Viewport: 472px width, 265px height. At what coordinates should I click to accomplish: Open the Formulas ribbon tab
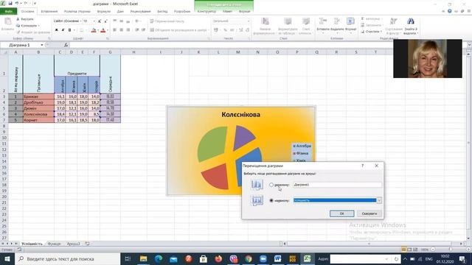[104, 12]
